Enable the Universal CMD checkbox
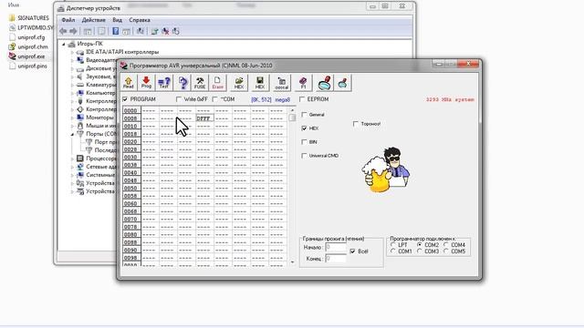Viewport: 584px width, 328px height. click(304, 156)
